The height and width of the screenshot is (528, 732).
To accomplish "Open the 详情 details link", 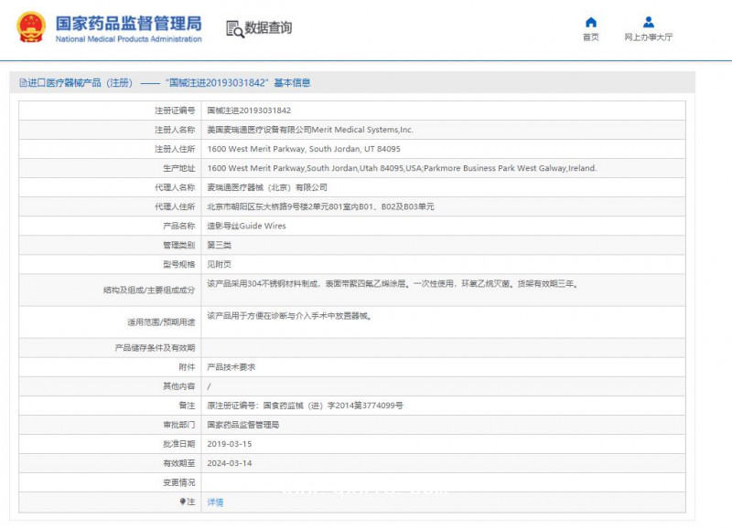I will 215,502.
